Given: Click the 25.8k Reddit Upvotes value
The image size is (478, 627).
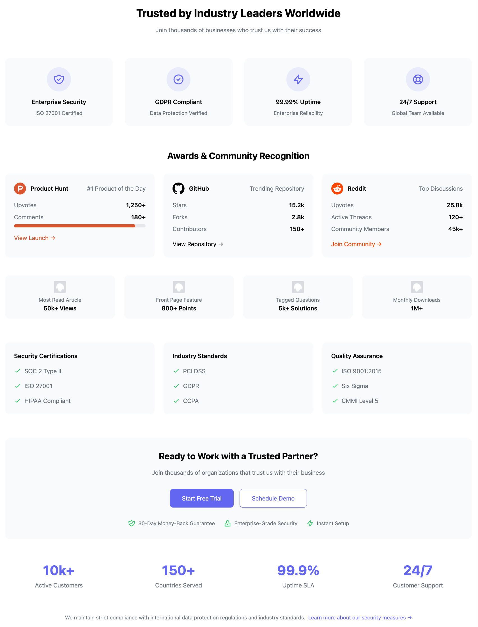Looking at the screenshot, I should click(x=455, y=205).
